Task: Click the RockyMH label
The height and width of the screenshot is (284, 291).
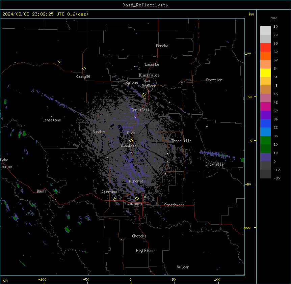Action: (x=83, y=77)
